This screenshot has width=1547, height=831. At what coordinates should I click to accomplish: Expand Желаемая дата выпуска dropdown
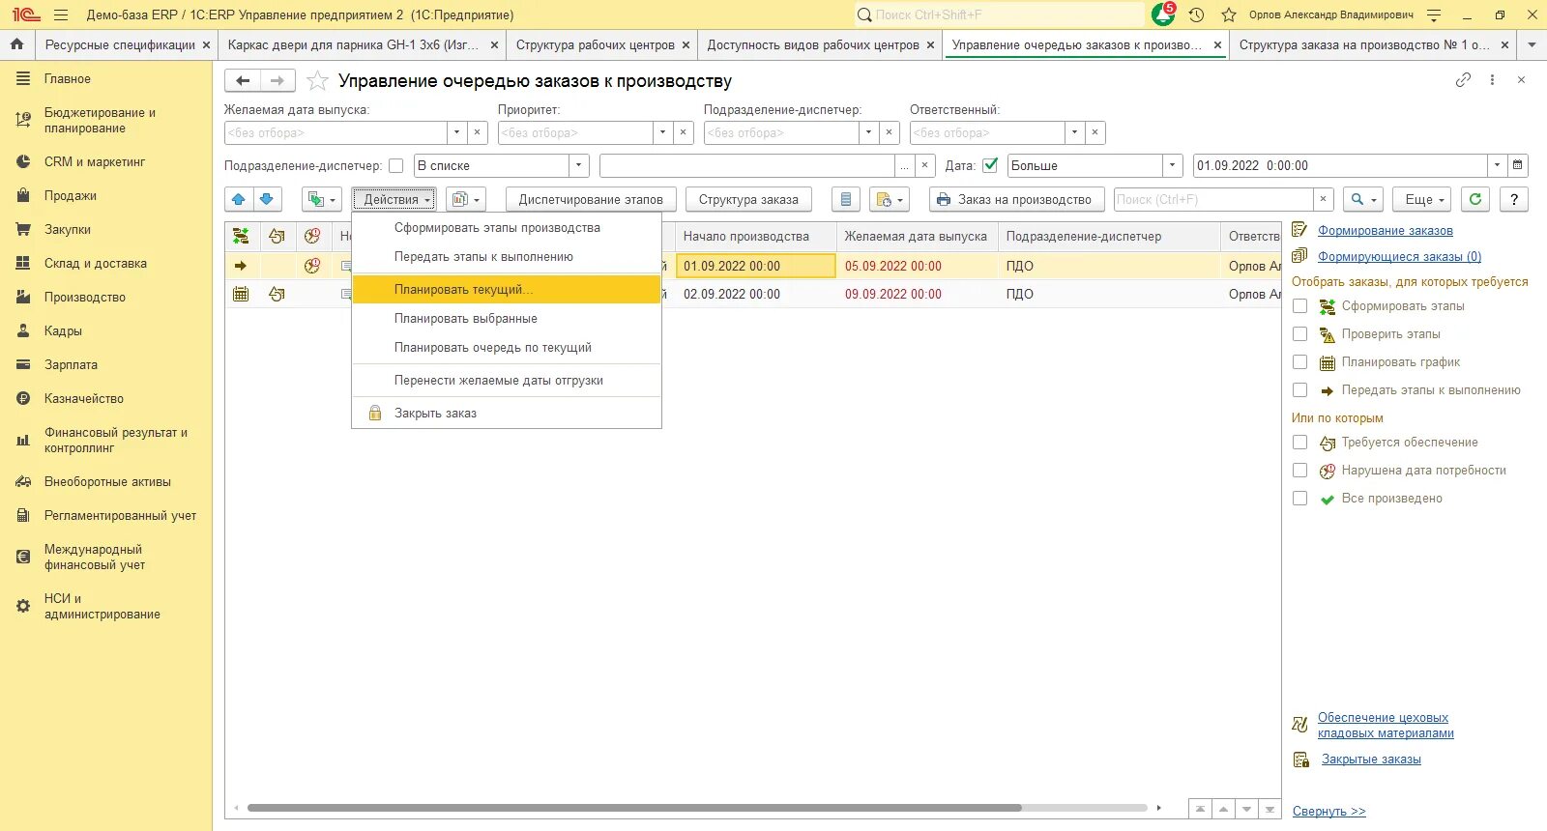point(456,132)
